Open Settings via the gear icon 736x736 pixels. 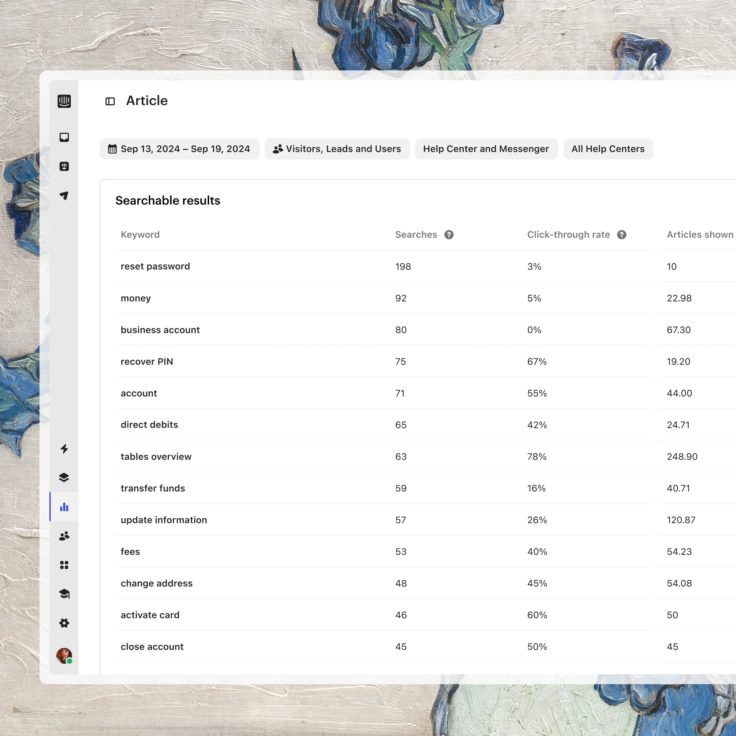tap(64, 623)
